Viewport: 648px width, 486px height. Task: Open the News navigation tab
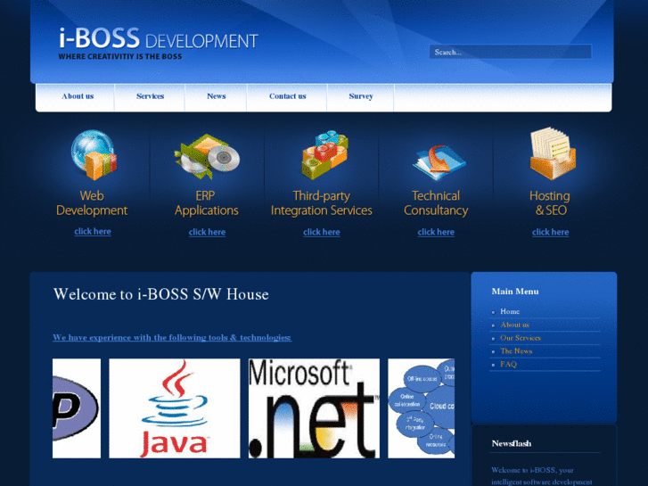216,96
